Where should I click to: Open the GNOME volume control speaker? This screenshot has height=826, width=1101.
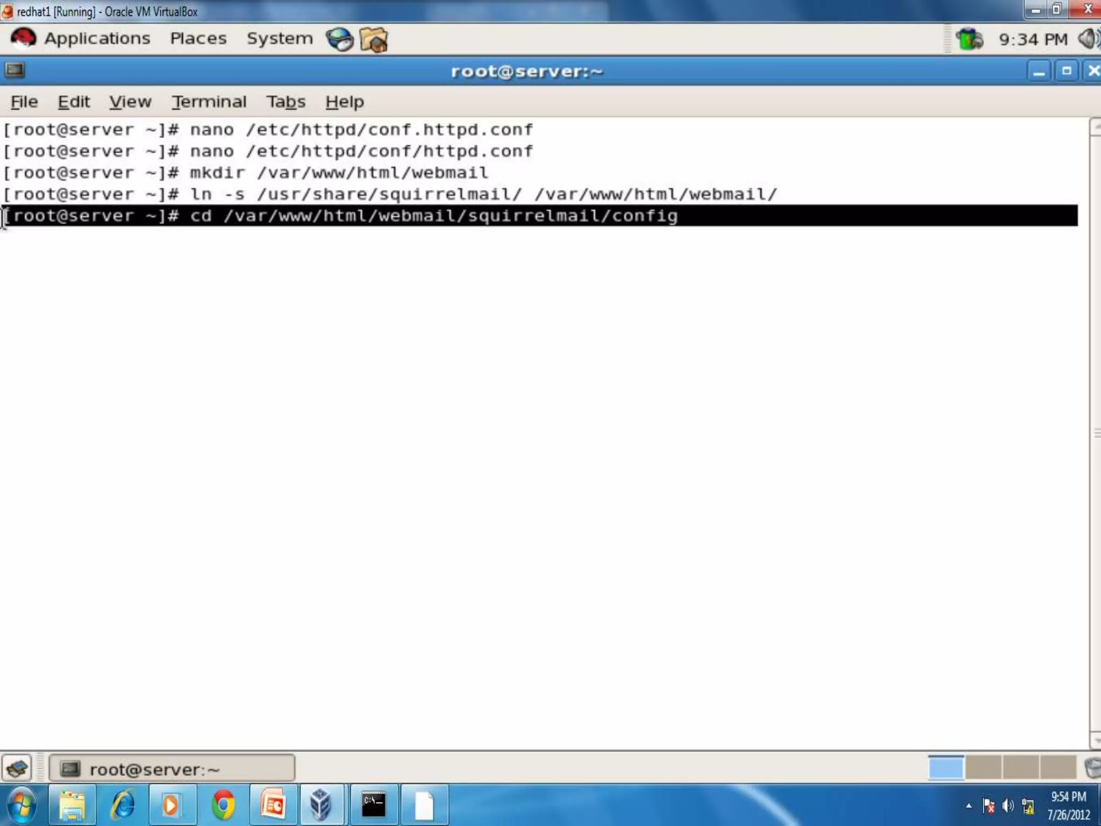coord(1089,39)
